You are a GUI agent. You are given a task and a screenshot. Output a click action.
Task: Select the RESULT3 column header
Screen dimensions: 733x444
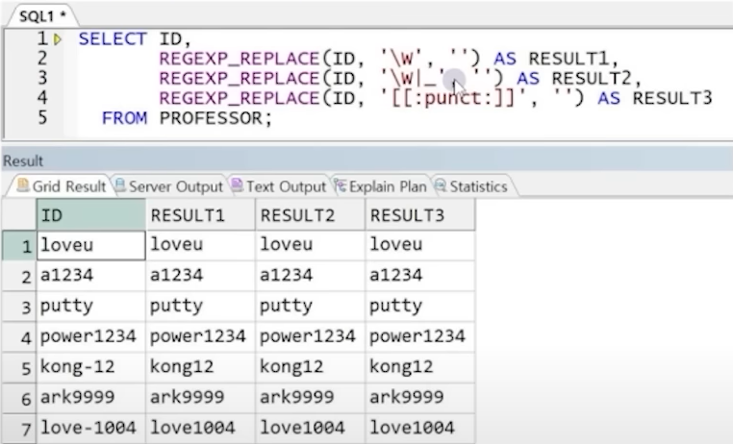pos(420,214)
